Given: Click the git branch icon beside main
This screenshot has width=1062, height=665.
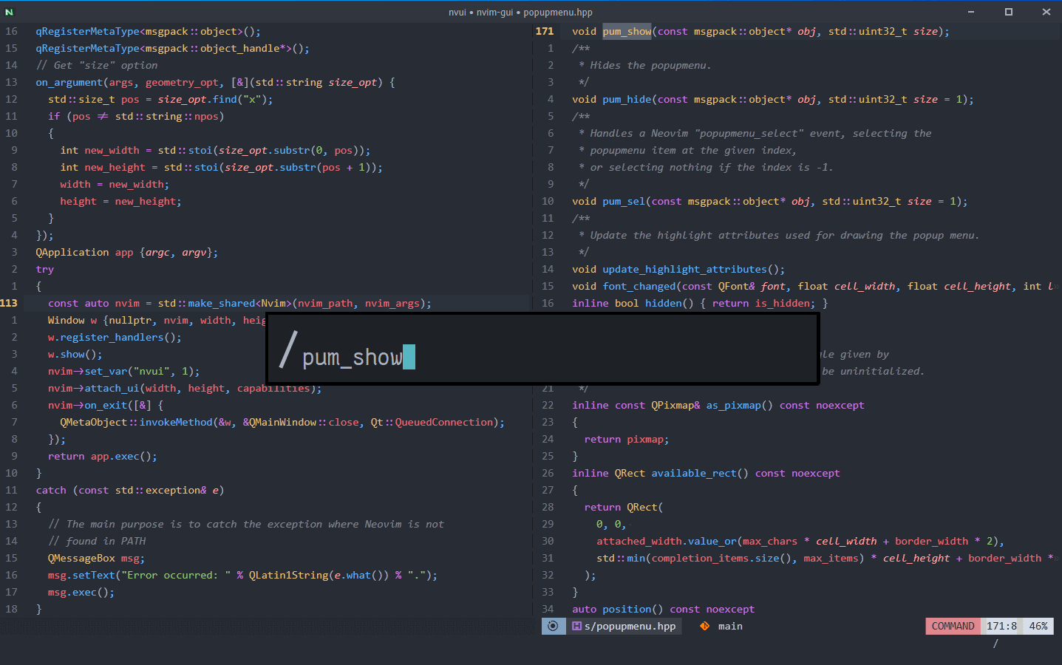Looking at the screenshot, I should 704,626.
